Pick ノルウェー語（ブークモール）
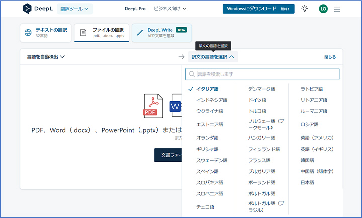The image size is (362, 218). (x=266, y=124)
